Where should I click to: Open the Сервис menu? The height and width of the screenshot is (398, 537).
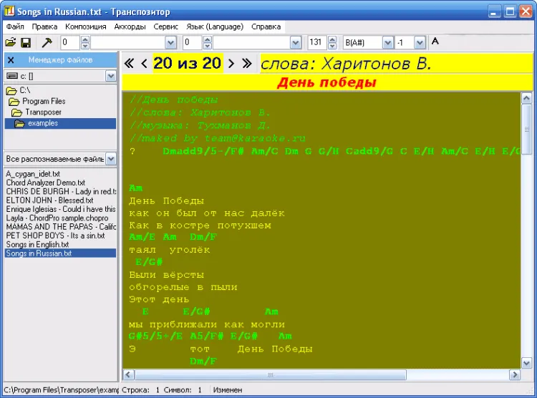[166, 26]
